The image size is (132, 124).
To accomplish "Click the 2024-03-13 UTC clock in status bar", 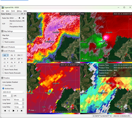I will (122, 116).
